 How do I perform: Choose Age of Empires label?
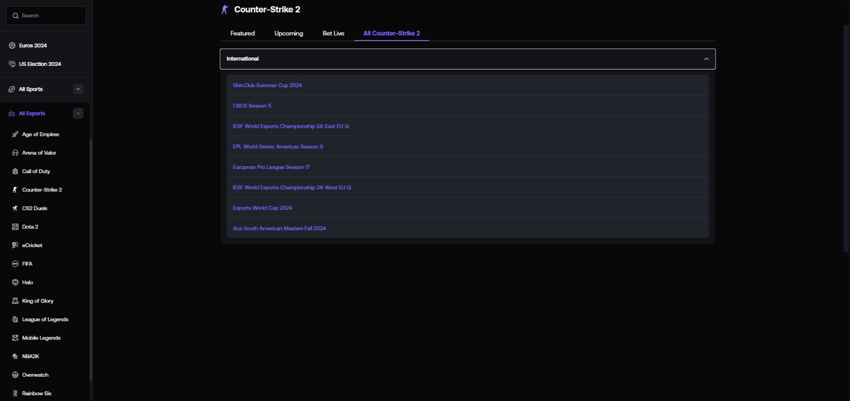tap(40, 134)
